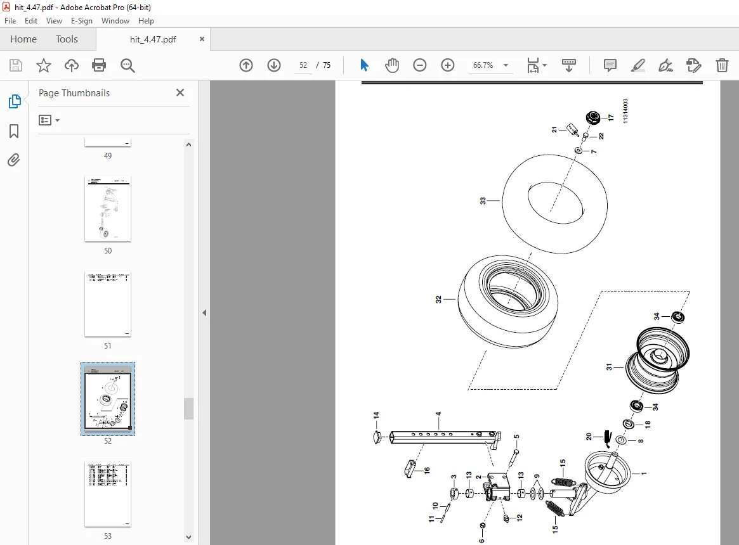Image resolution: width=739 pixels, height=545 pixels.
Task: Click the Save file icon
Action: coord(16,65)
